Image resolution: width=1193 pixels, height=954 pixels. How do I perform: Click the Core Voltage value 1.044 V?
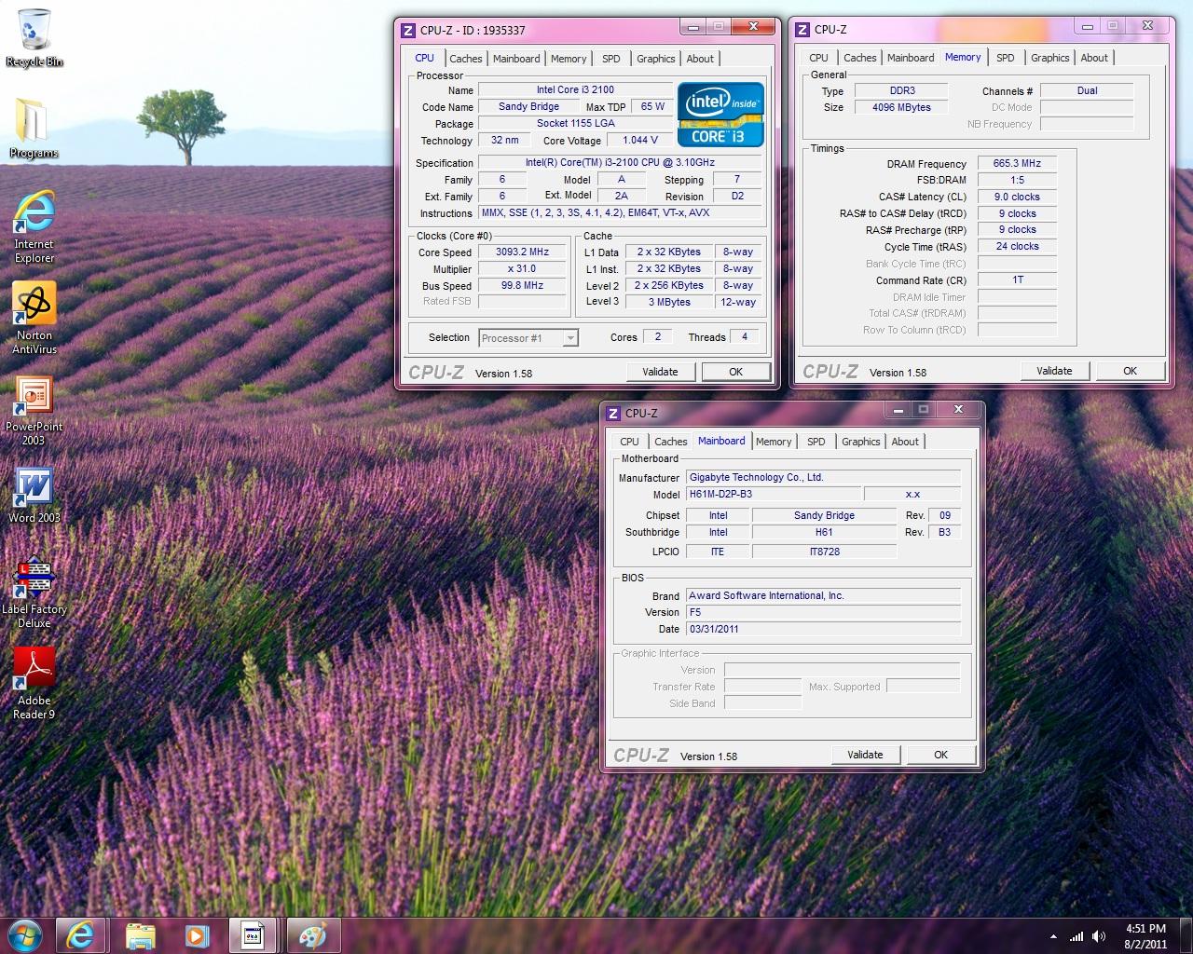[x=639, y=141]
